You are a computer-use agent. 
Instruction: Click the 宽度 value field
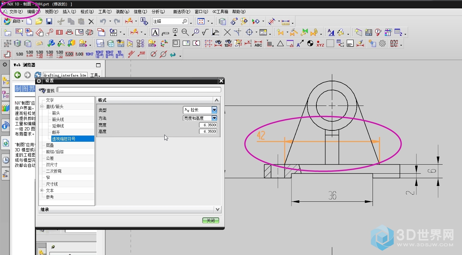coord(208,125)
